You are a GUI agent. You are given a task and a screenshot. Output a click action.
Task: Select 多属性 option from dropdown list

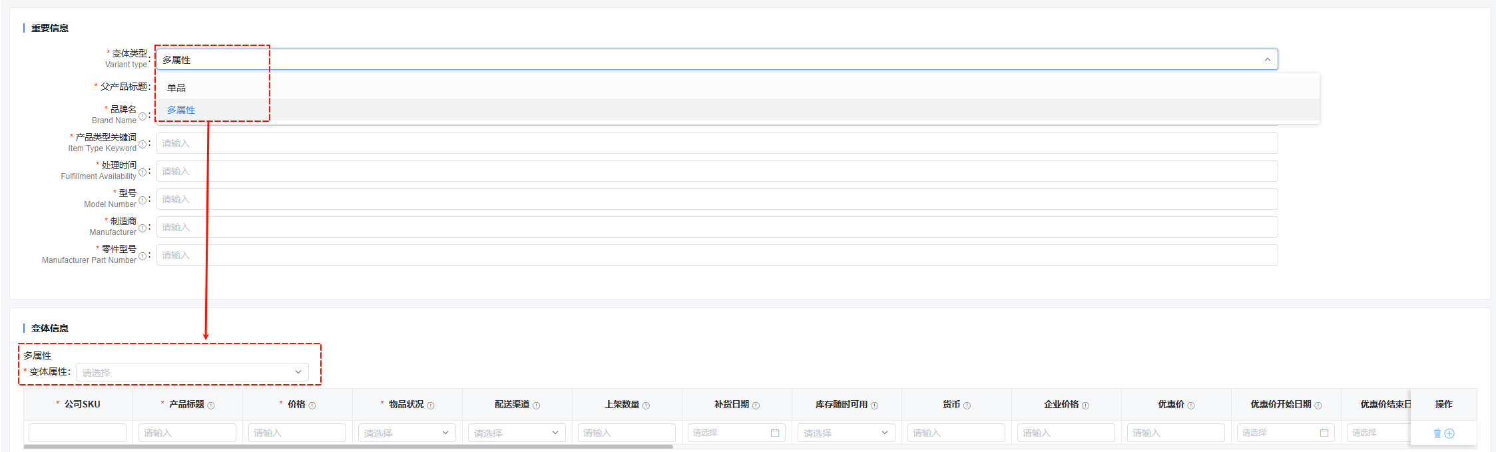coord(181,110)
